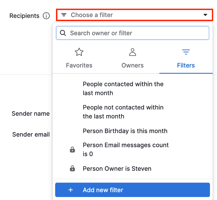217x200 pixels.
Task: Click the filter icon above Filters
Action: (186, 52)
